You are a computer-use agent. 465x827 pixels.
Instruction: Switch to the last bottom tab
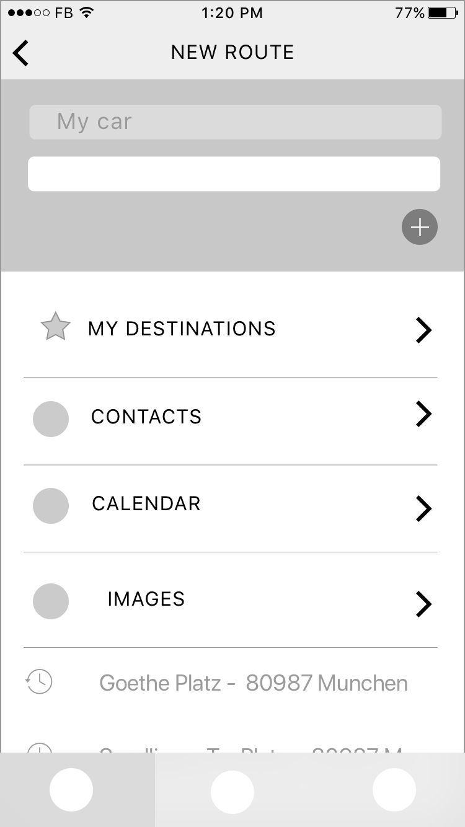(394, 789)
